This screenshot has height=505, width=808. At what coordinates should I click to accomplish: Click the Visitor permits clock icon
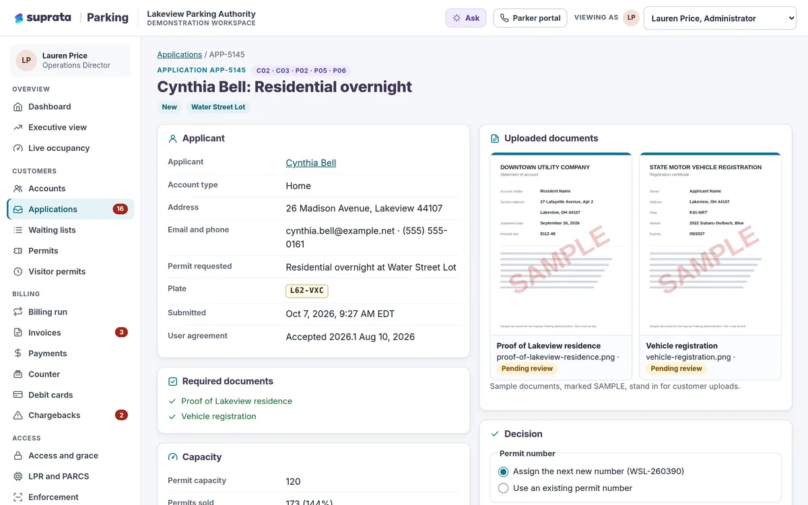pos(18,272)
